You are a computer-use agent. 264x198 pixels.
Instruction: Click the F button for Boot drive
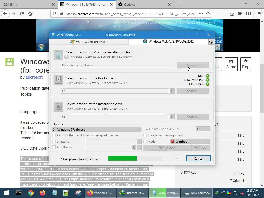tap(172, 91)
